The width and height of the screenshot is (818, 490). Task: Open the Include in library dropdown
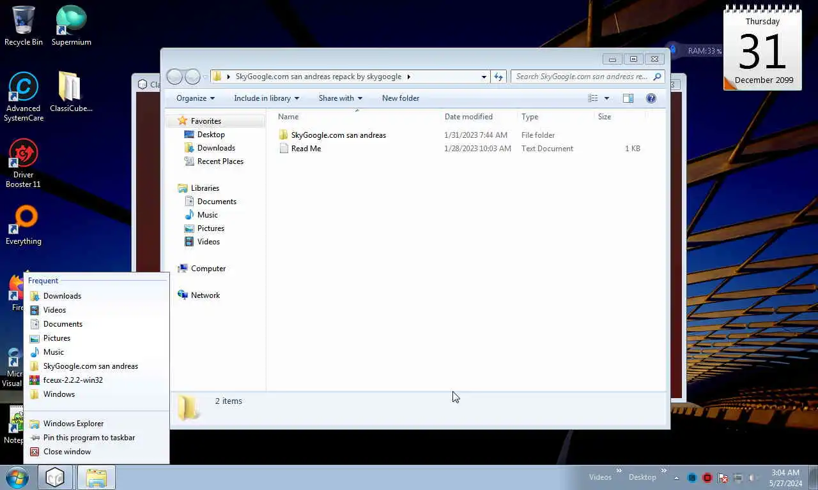pos(266,98)
